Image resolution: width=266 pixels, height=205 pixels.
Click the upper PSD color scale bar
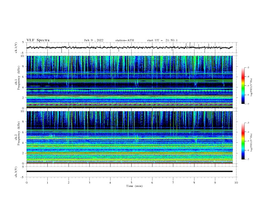[243, 86]
